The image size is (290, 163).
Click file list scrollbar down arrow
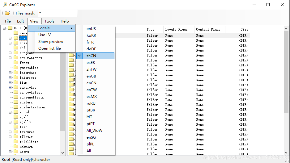click(286, 153)
